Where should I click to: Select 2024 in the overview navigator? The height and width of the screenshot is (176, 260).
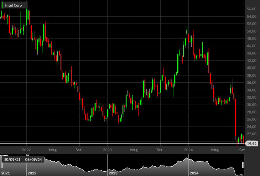click(x=194, y=173)
